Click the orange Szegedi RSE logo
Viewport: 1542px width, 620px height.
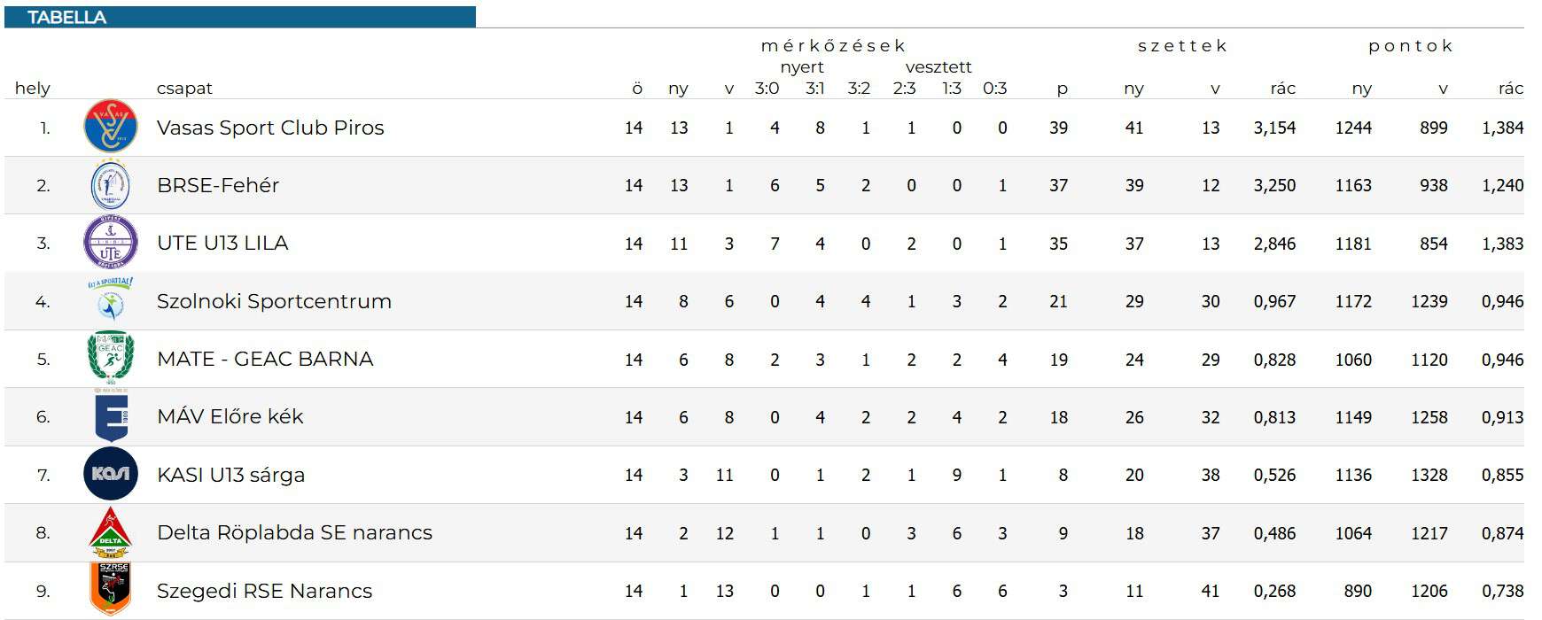tap(111, 589)
